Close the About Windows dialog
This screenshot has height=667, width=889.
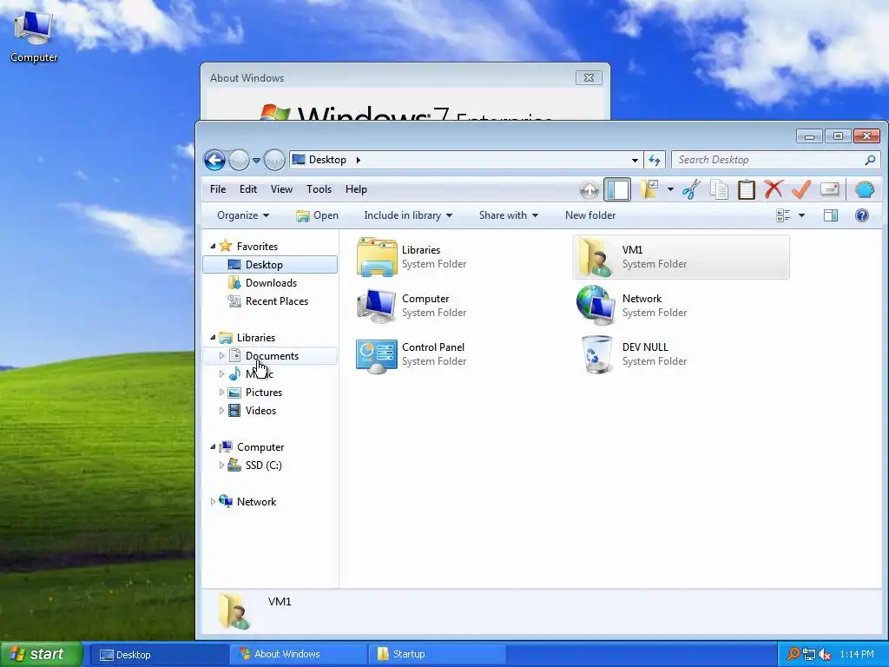[x=589, y=77]
